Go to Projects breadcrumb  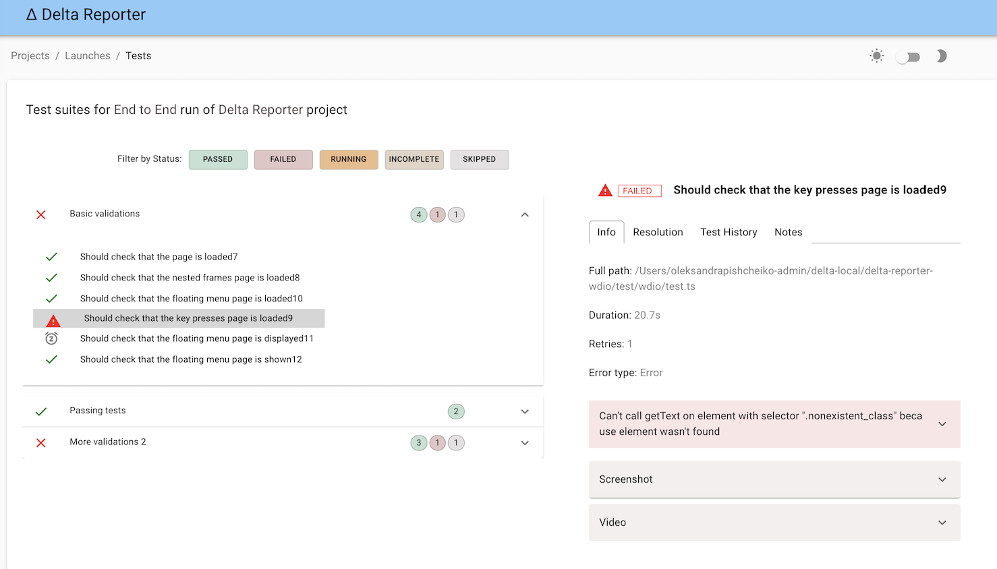coord(30,56)
